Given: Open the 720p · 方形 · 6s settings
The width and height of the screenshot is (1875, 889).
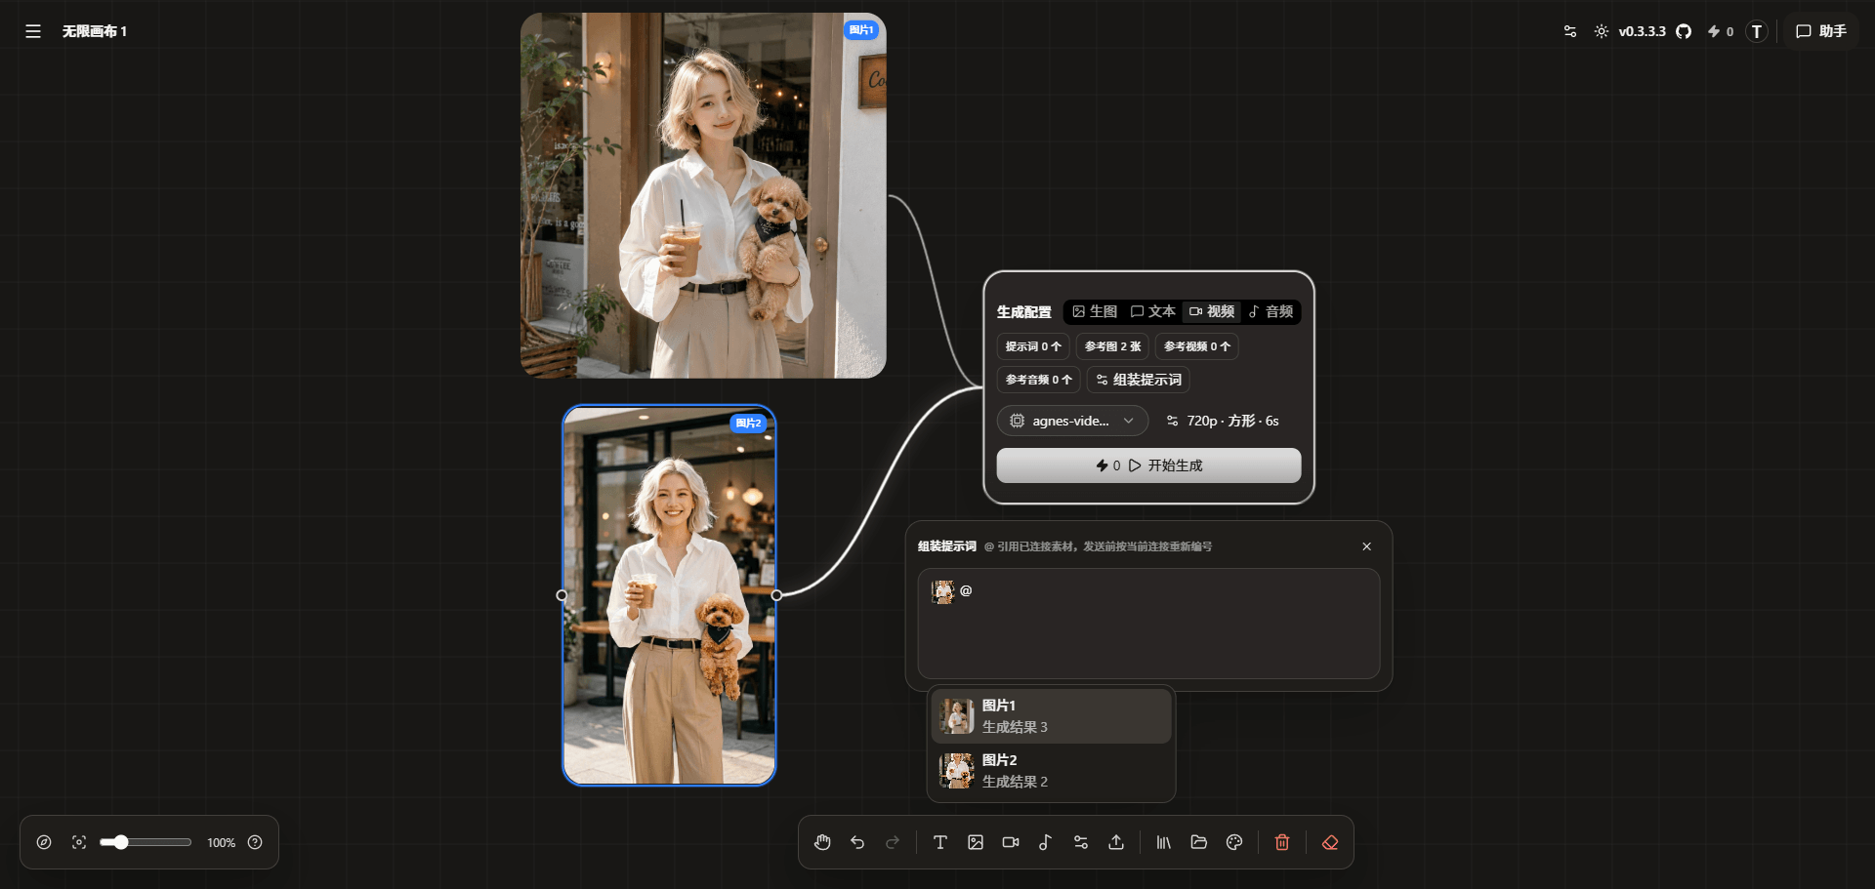Looking at the screenshot, I should coord(1223,421).
